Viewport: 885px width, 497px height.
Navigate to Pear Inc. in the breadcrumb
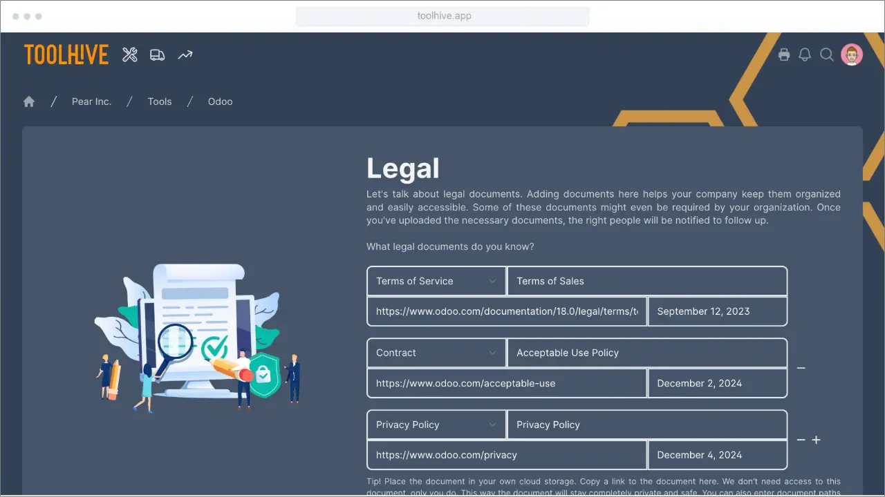pos(91,101)
